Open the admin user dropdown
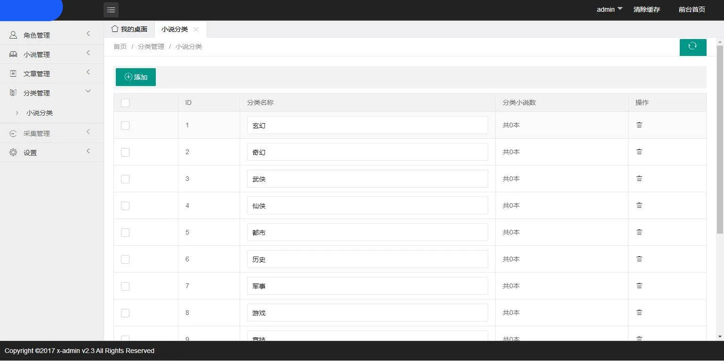This screenshot has width=724, height=361. coord(610,9)
